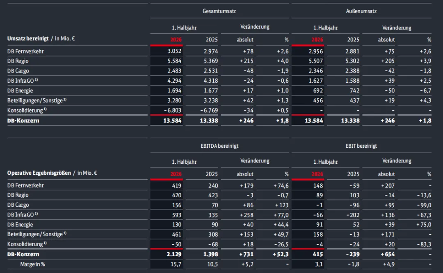Click Beteiligungen/Sonstige EBITDA value 461
443x273 pixels.
point(176,235)
